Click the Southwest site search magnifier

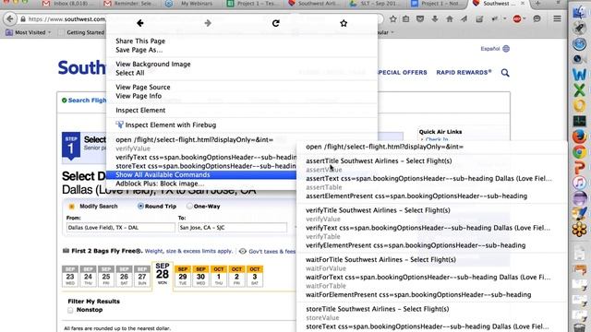(x=505, y=73)
